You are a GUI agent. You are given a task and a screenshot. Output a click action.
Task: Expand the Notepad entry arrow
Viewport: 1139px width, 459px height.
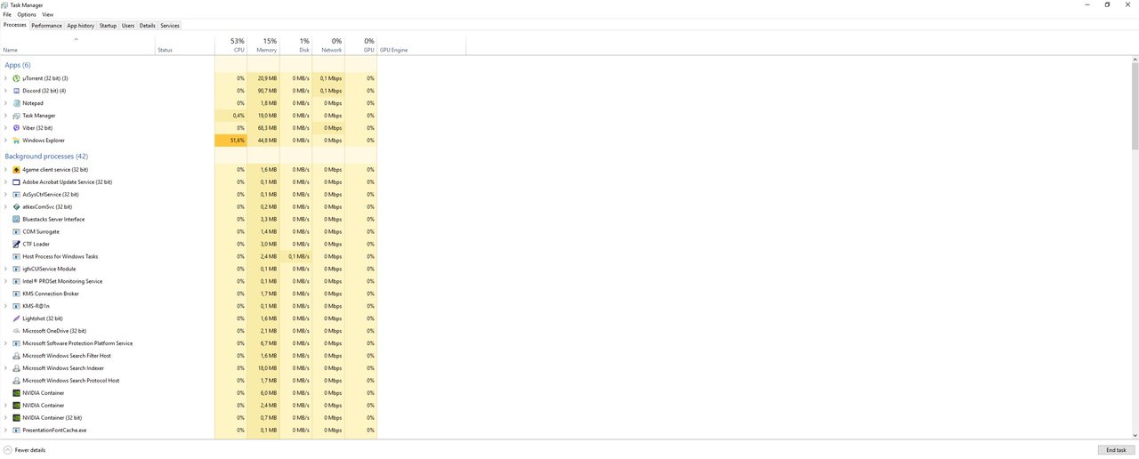click(x=5, y=103)
